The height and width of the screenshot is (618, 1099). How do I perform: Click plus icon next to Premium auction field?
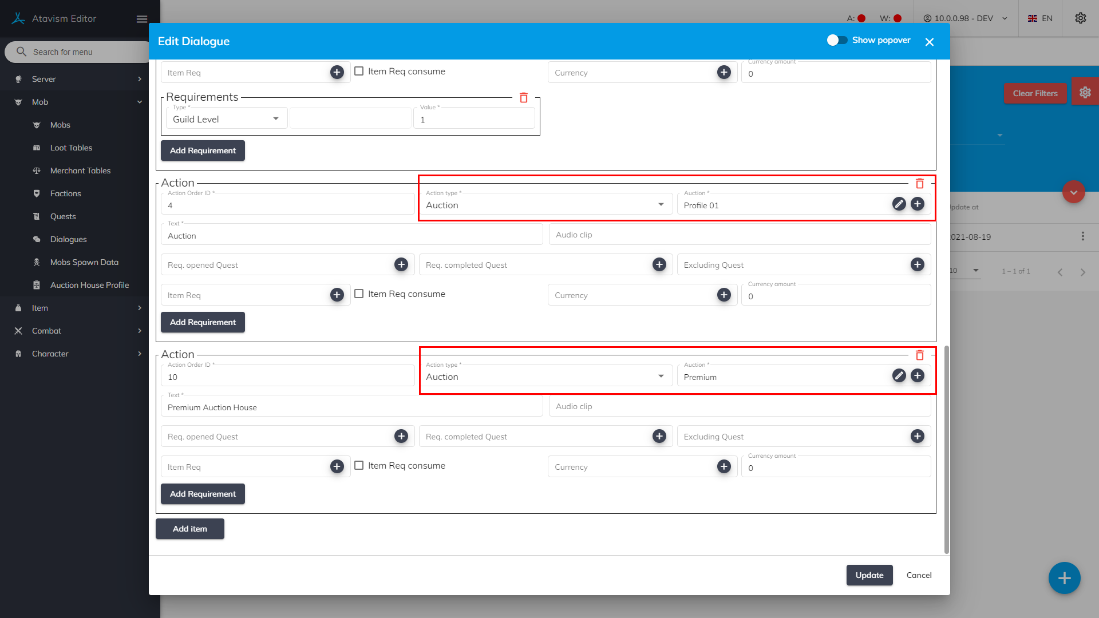tap(917, 376)
